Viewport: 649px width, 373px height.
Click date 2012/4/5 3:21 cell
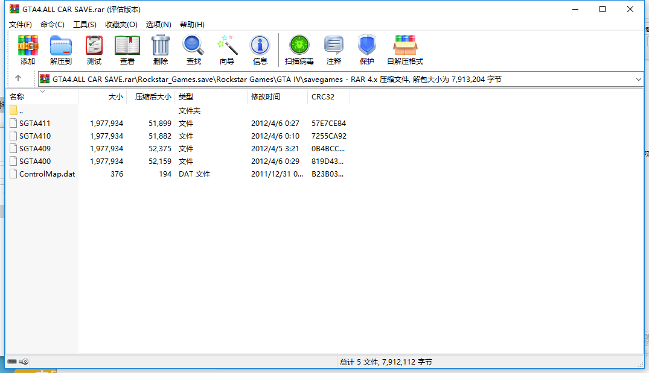(275, 149)
